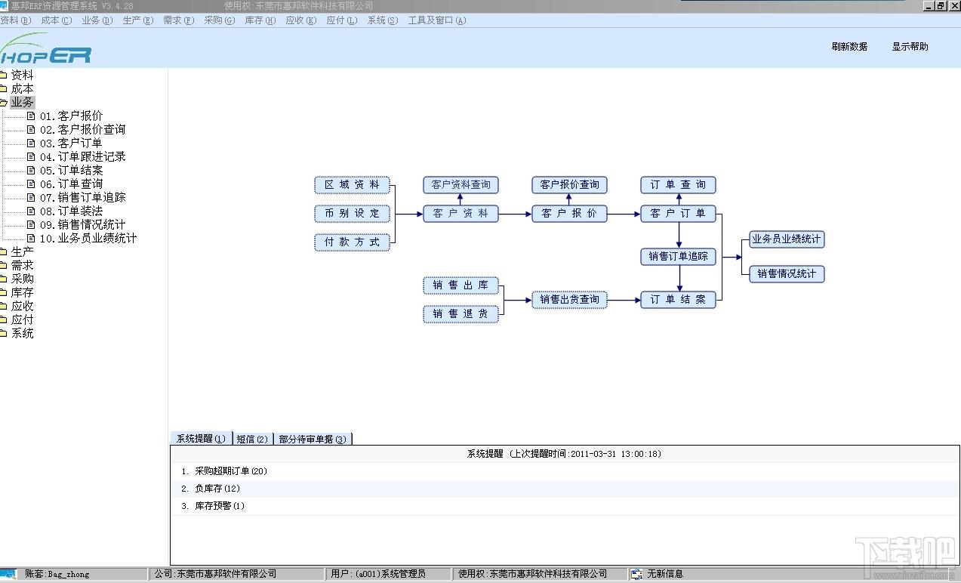Click document icon beside 08.订单装法

pyautogui.click(x=31, y=211)
